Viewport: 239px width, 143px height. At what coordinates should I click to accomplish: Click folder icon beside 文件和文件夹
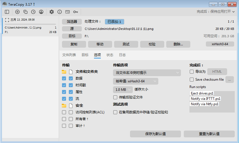[x=64, y=72]
